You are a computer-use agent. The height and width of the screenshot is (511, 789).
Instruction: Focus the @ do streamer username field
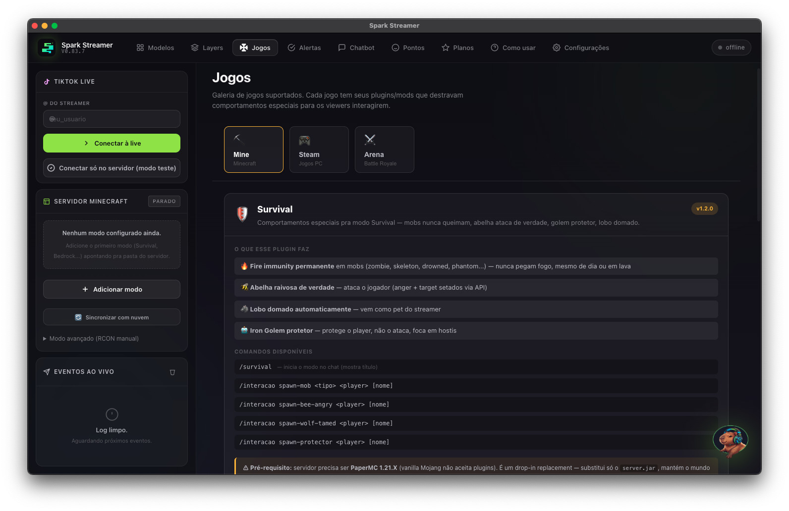point(112,119)
